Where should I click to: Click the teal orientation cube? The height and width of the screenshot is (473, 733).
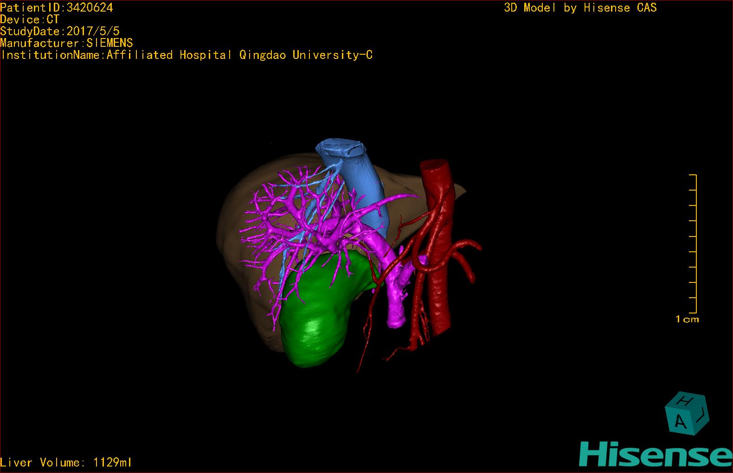(x=687, y=414)
